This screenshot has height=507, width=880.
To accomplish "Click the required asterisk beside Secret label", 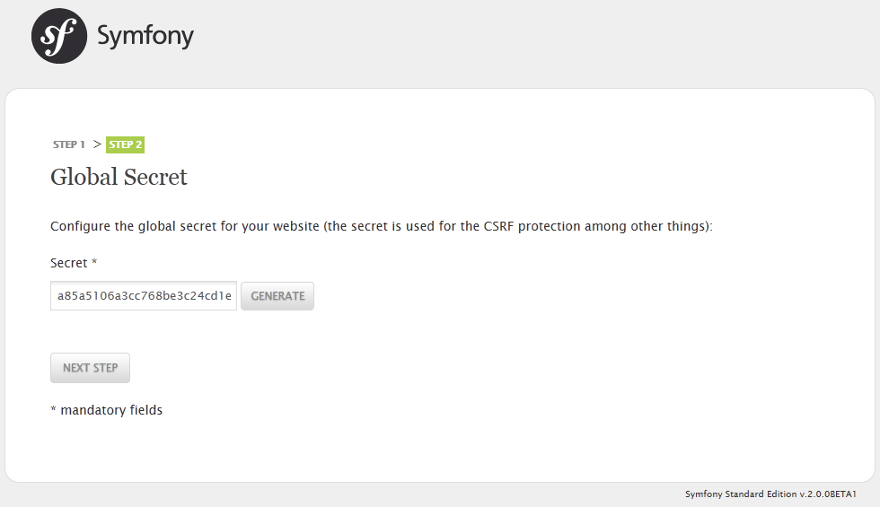I will point(94,261).
